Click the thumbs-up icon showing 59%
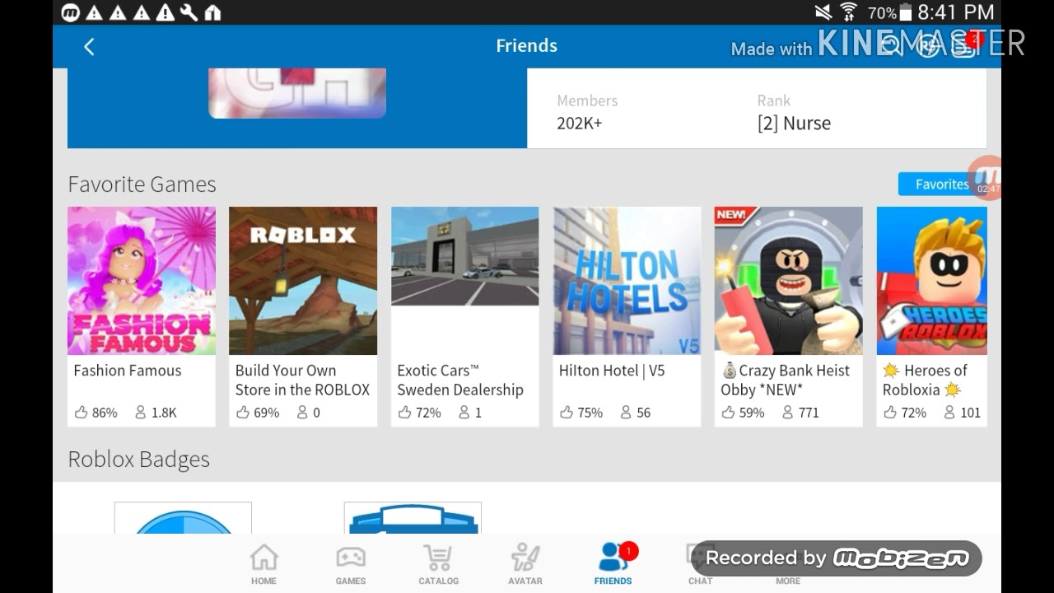 coord(728,413)
